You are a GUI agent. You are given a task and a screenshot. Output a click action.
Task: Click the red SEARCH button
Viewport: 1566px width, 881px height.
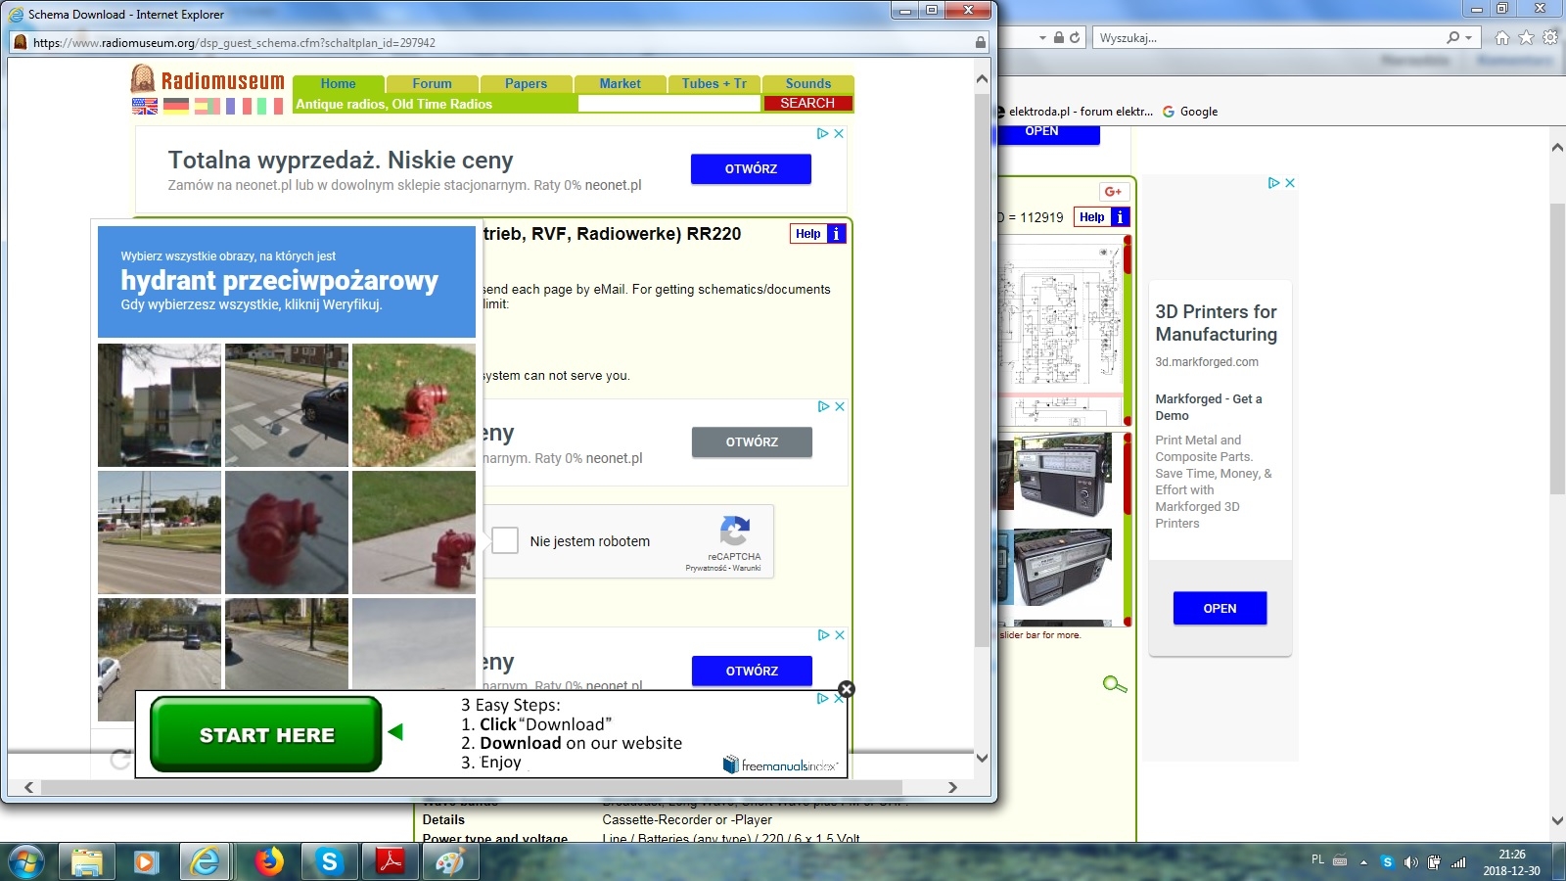coord(807,103)
